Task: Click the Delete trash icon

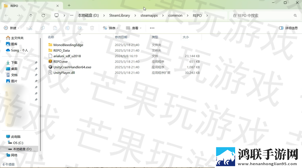Action: click(x=92, y=28)
